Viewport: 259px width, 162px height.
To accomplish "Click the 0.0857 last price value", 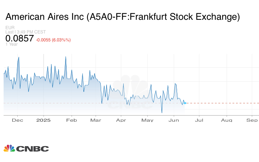I will (x=20, y=39).
